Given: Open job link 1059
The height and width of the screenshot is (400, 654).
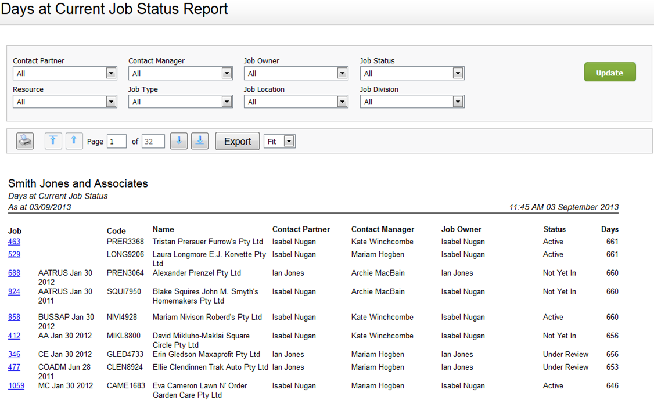Looking at the screenshot, I should 16,386.
